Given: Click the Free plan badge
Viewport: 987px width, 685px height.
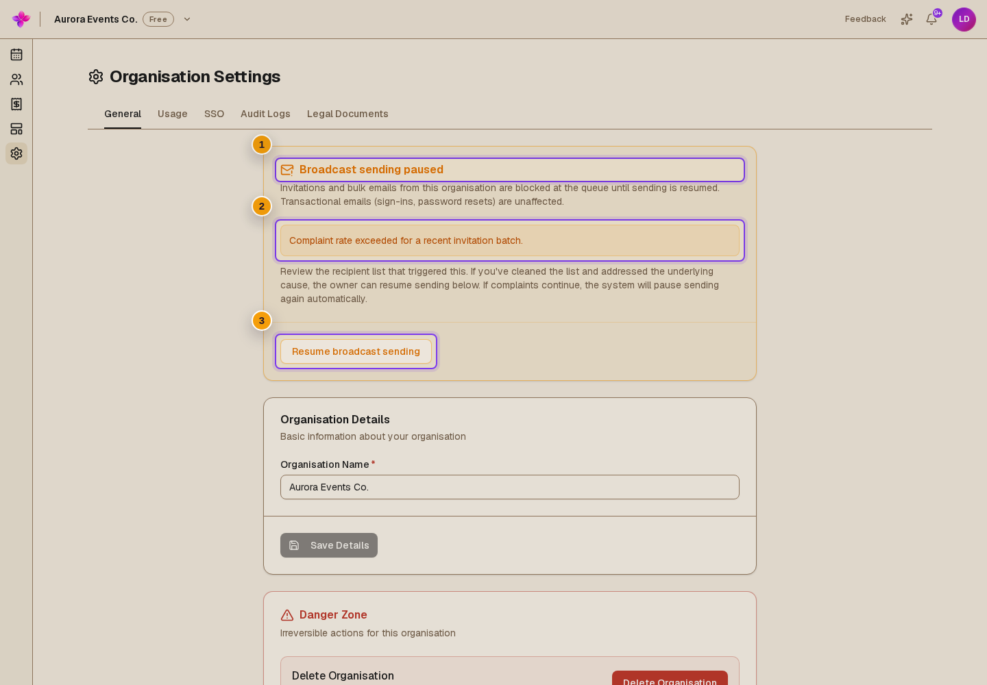Looking at the screenshot, I should pyautogui.click(x=158, y=19).
